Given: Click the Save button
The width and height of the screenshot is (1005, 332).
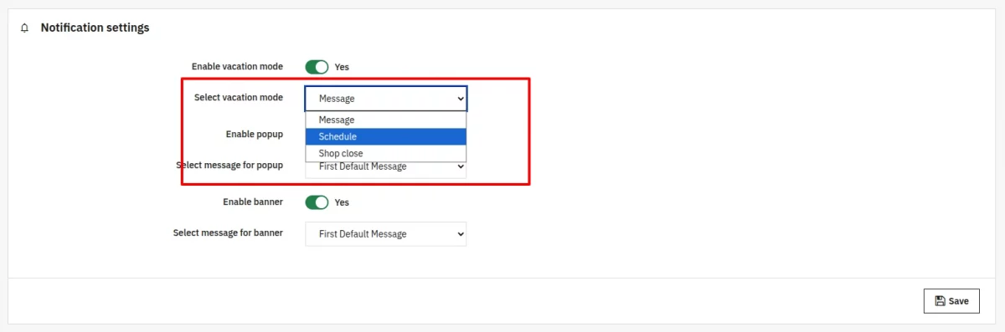Looking at the screenshot, I should (951, 301).
